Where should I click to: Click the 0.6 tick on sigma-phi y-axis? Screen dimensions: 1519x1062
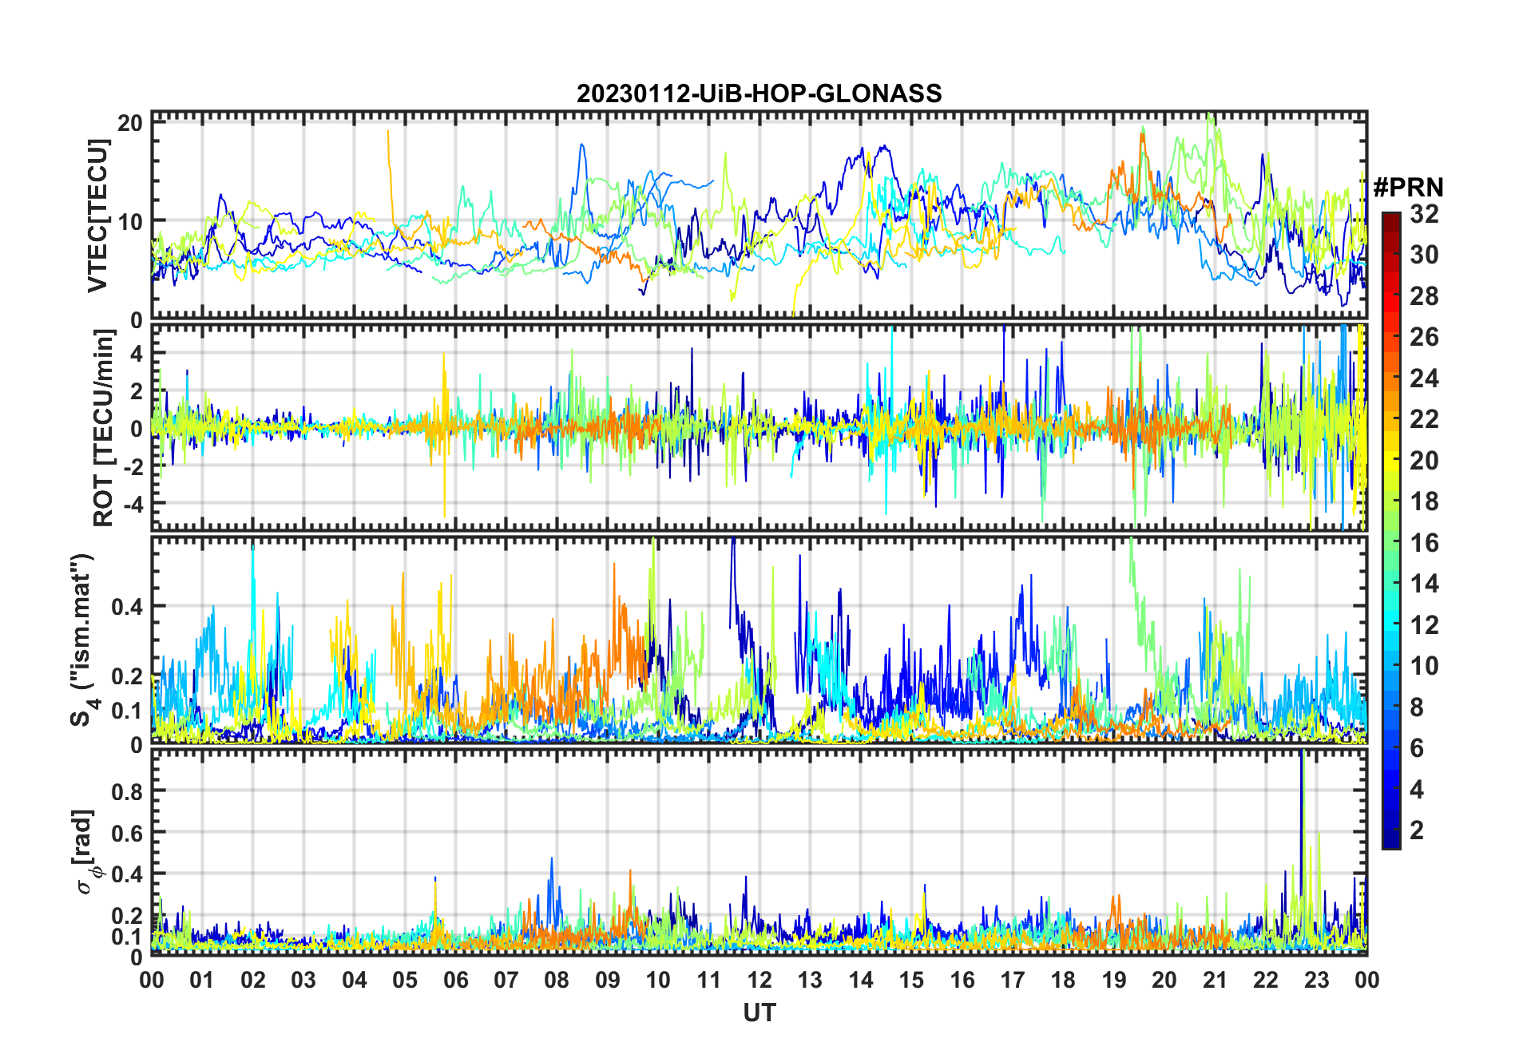tap(127, 833)
